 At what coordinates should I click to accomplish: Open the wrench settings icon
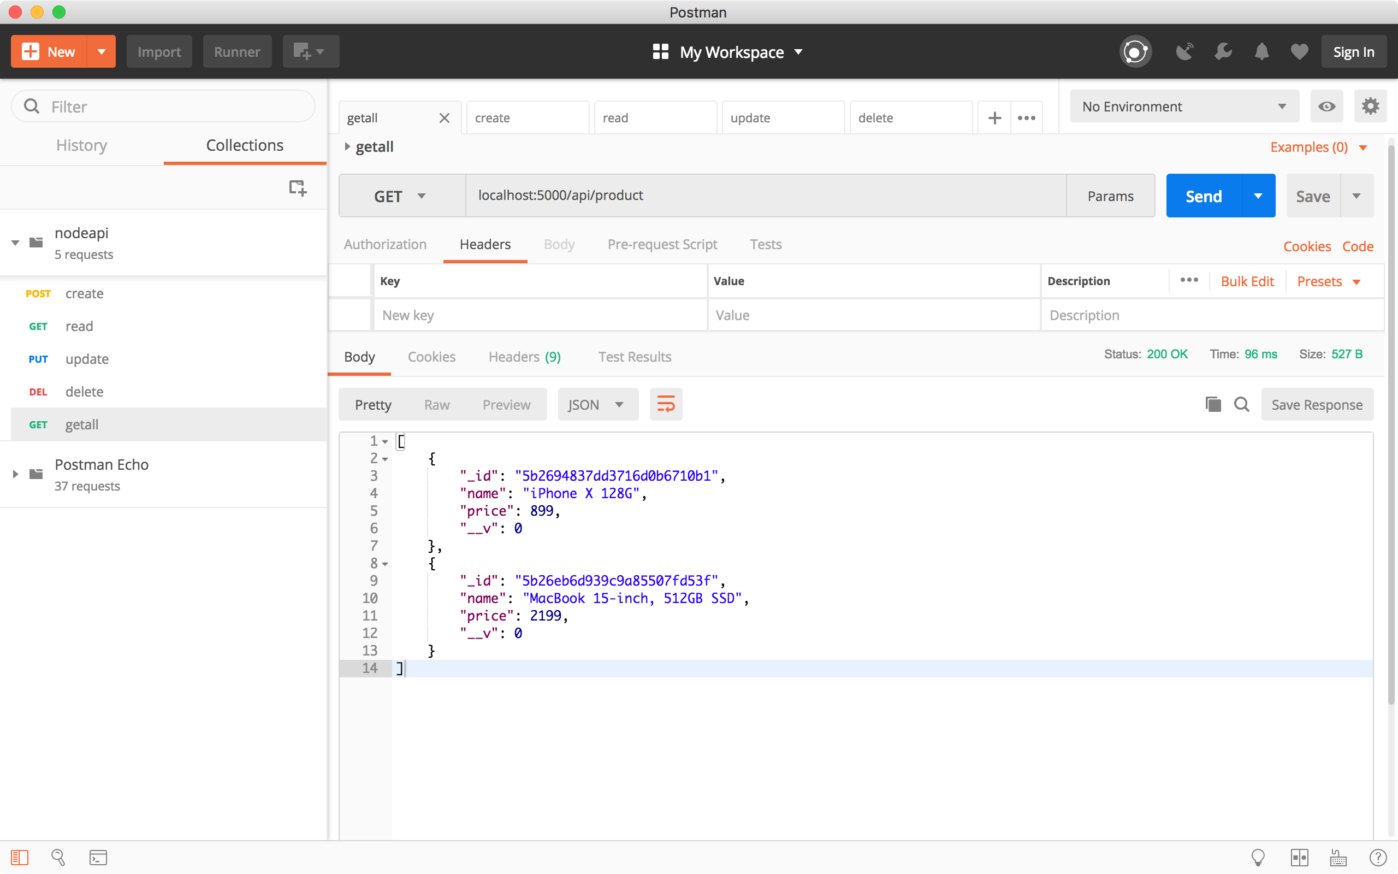click(x=1223, y=52)
